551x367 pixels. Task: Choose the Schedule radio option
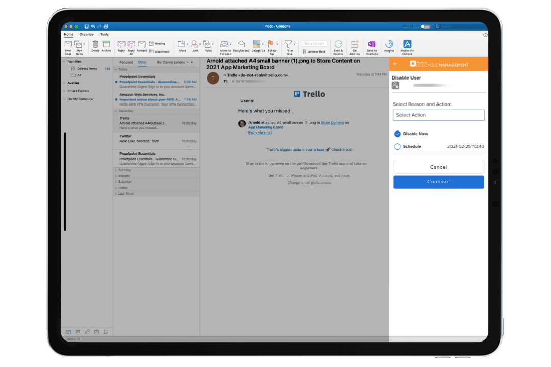[397, 147]
